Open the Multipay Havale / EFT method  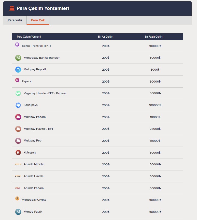point(38,129)
